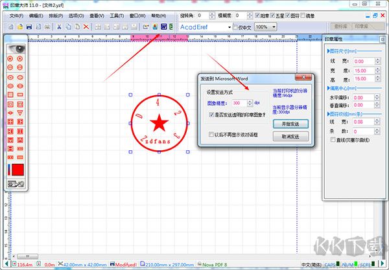
Task: Select the eye preview tool in toolbox
Action: coord(17,48)
